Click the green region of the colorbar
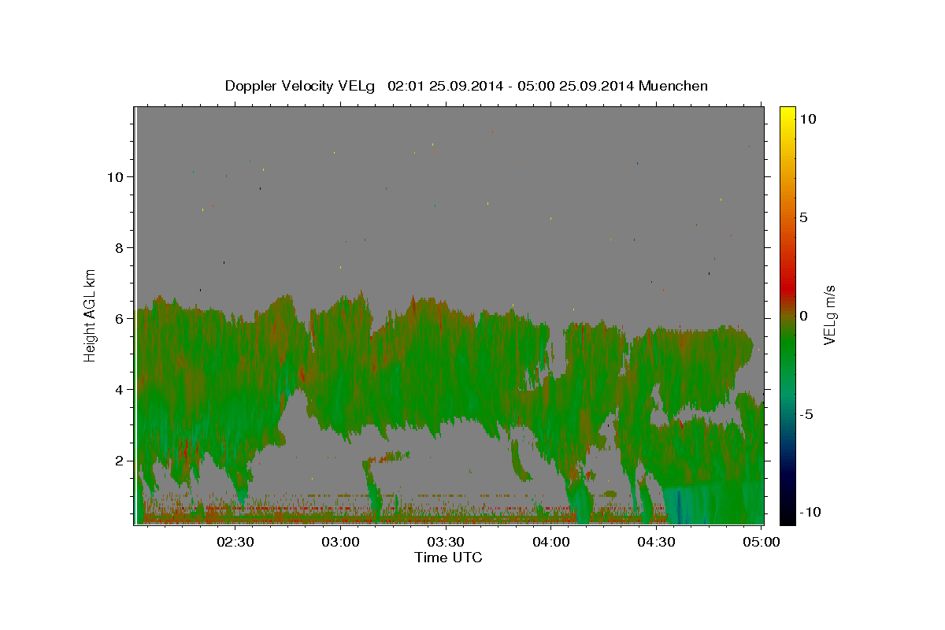This screenshot has height=630, width=945. [x=787, y=346]
